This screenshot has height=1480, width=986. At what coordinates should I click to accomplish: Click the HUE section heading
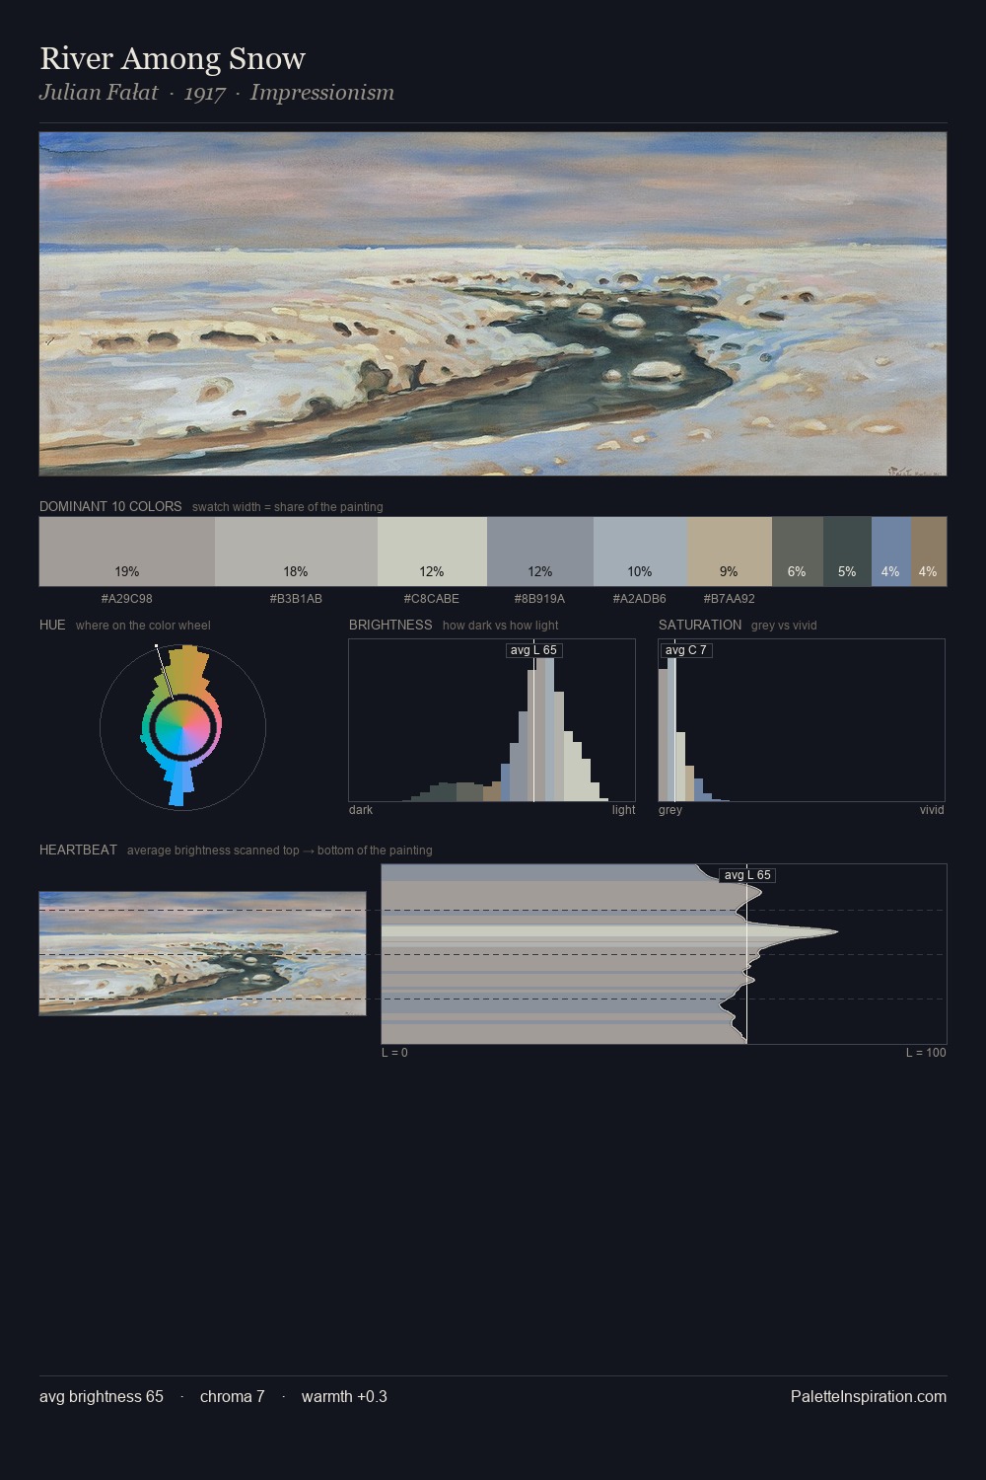tap(52, 625)
